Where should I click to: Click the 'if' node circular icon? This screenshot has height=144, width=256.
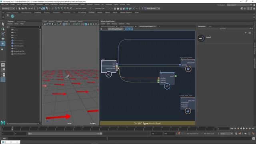coord(167,86)
